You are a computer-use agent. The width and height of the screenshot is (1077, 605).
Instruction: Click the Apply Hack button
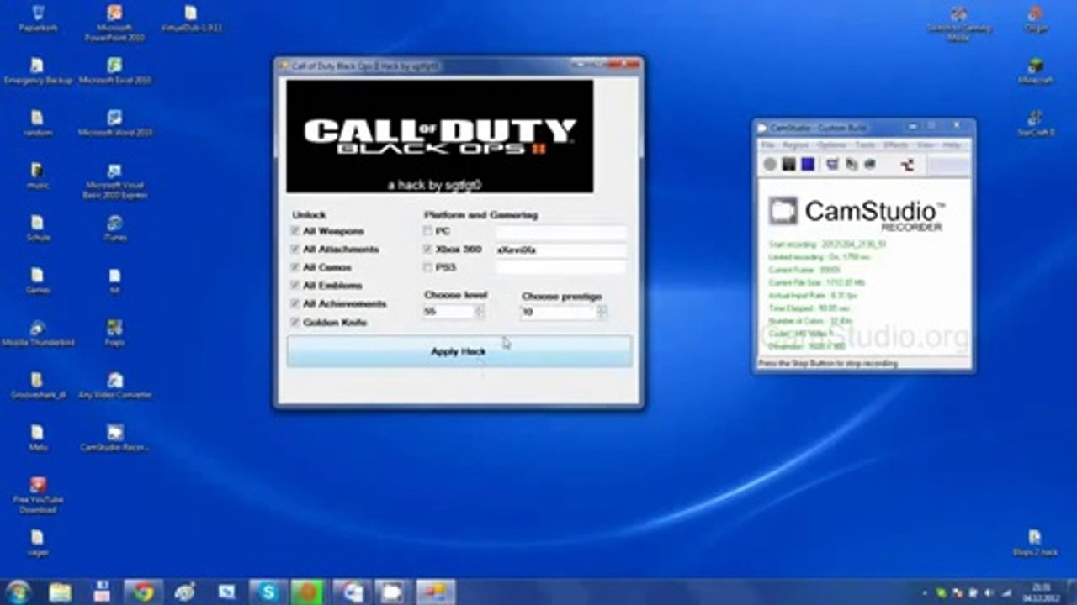coord(459,351)
